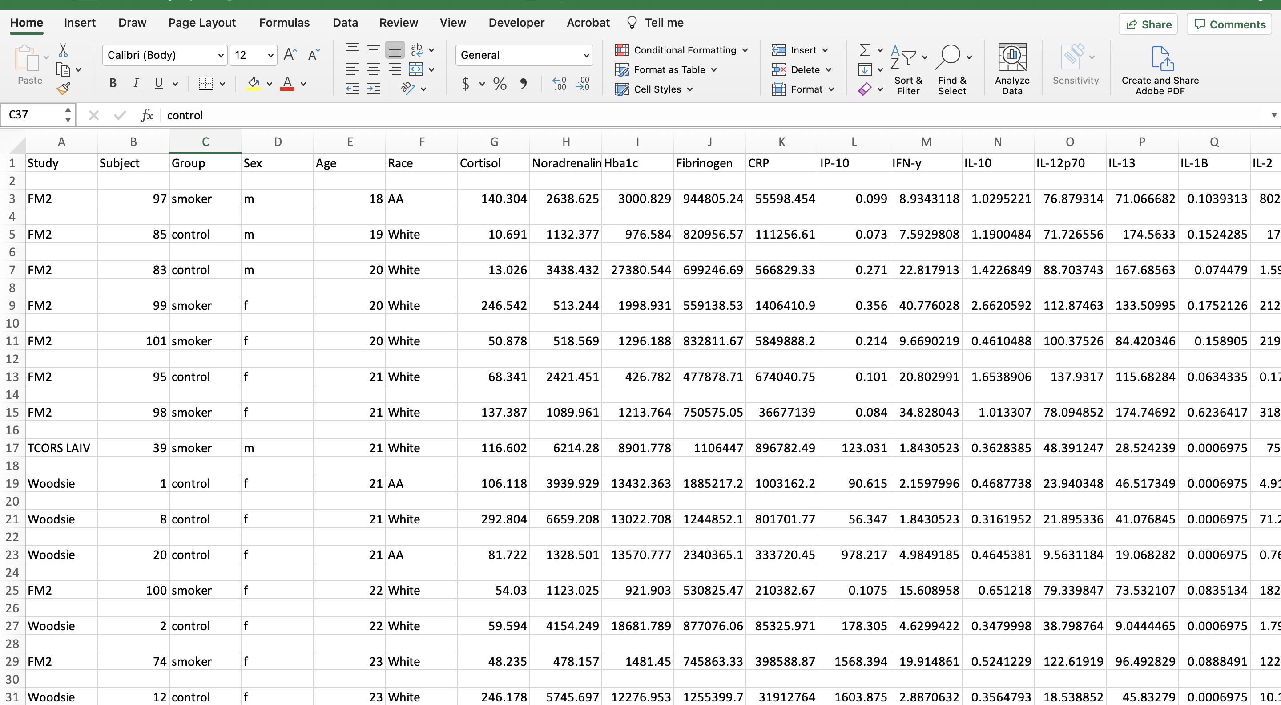Viewport: 1281px width, 705px height.
Task: Click the Cut scissors icon
Action: pyautogui.click(x=63, y=50)
